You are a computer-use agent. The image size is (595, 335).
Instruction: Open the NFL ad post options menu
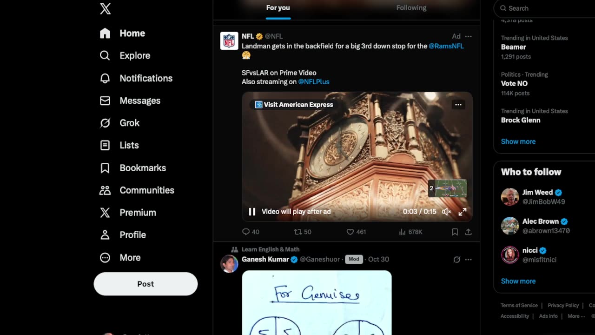click(468, 36)
